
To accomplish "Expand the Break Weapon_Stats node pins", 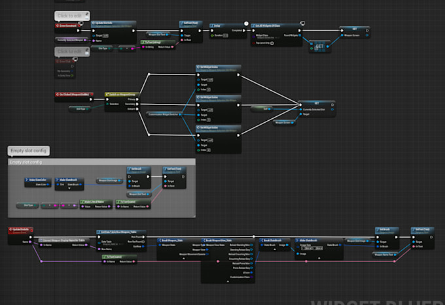I will (184, 258).
